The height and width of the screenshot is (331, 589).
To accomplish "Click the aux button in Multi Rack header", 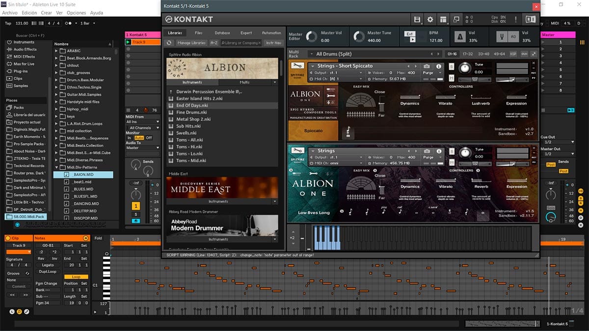I will click(524, 54).
